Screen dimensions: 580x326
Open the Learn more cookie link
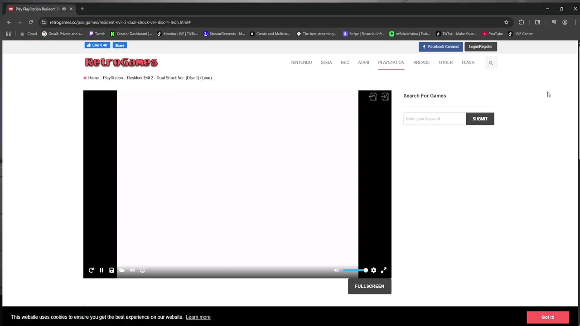tap(198, 317)
